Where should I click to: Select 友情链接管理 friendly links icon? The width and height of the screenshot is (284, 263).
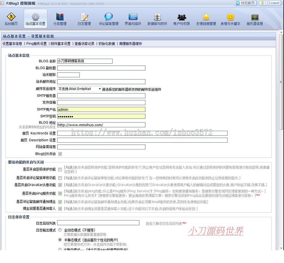206,18
